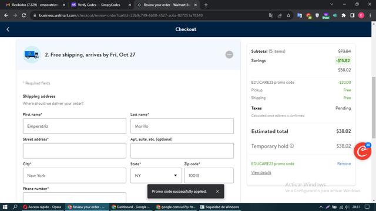Image resolution: width=376 pixels, height=211 pixels.
Task: View site information lock icon
Action: (x=35, y=15)
